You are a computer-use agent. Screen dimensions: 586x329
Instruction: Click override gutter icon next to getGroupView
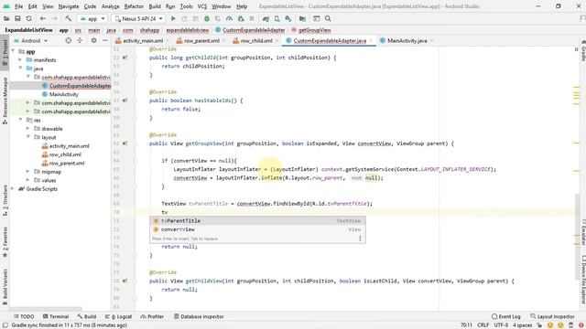point(125,143)
